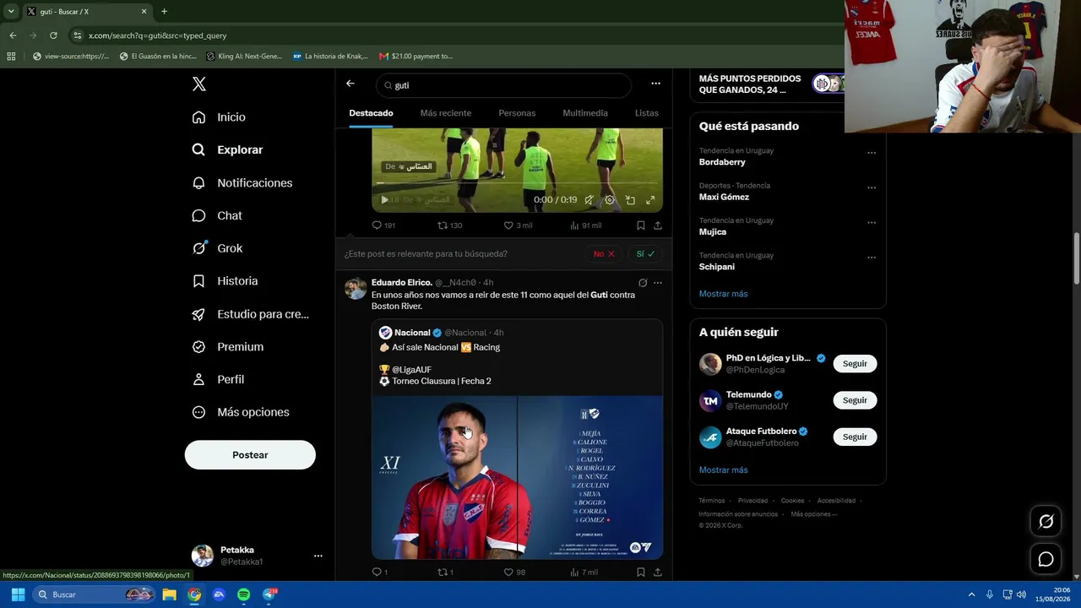Bookmark the video post with 191 replies
The image size is (1081, 608).
pyautogui.click(x=641, y=225)
